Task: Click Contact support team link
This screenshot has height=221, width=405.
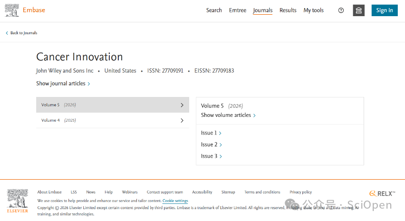Action: click(165, 192)
